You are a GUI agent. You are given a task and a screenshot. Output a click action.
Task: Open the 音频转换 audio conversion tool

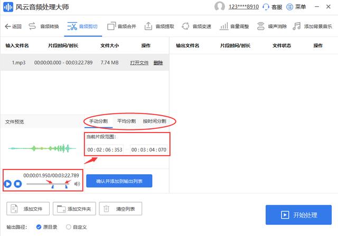pyautogui.click(x=43, y=26)
